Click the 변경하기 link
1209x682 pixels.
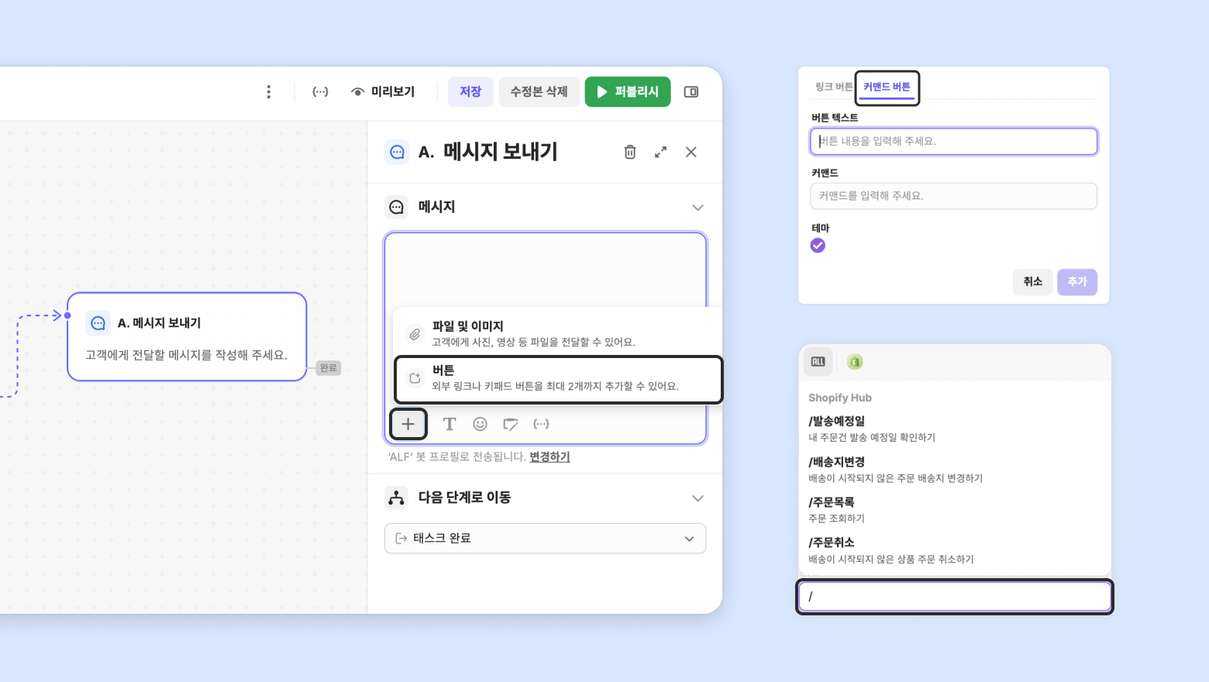pyautogui.click(x=549, y=456)
